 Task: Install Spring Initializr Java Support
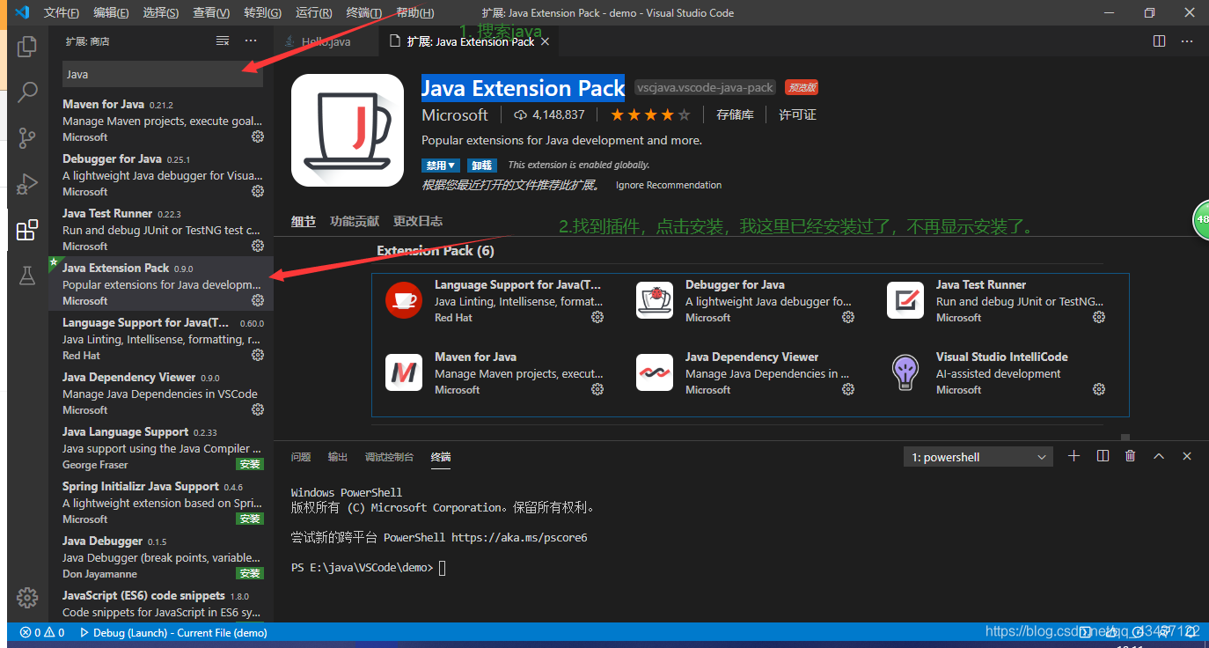coord(250,519)
